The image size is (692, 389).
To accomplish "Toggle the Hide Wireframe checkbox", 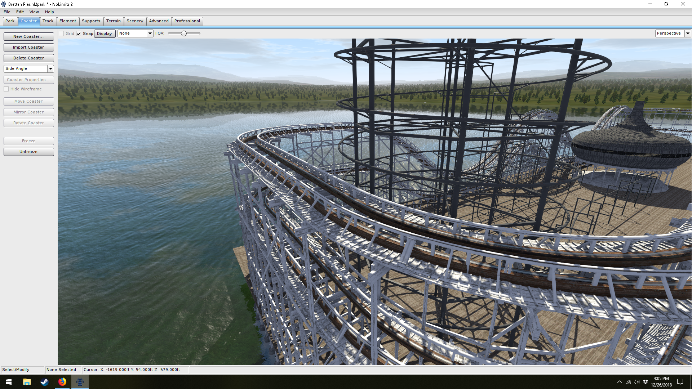I will coord(6,89).
